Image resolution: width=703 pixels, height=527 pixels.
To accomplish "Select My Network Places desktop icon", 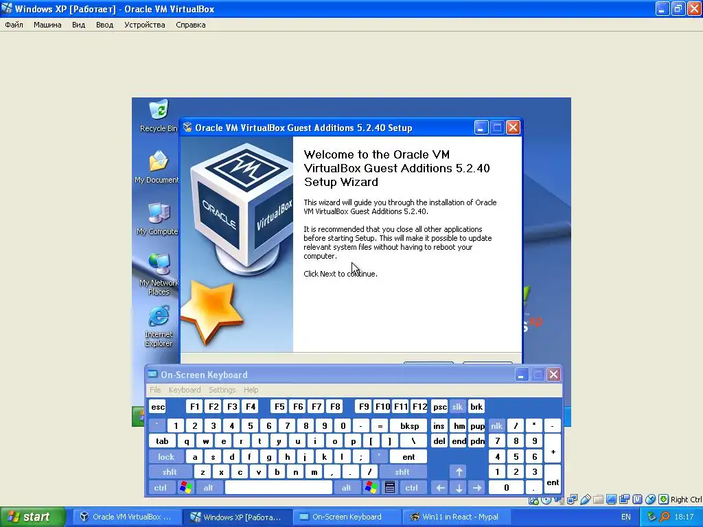I will tap(159, 274).
